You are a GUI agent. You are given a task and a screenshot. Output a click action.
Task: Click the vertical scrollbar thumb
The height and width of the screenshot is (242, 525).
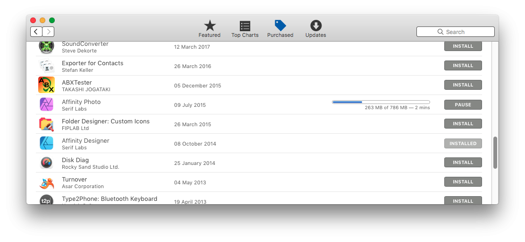pos(495,153)
